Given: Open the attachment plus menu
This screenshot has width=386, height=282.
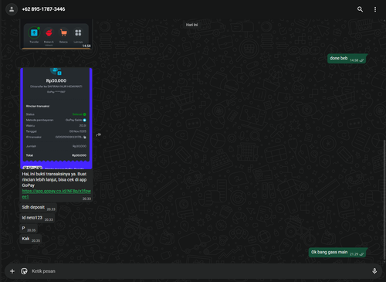Looking at the screenshot, I should click(12, 271).
